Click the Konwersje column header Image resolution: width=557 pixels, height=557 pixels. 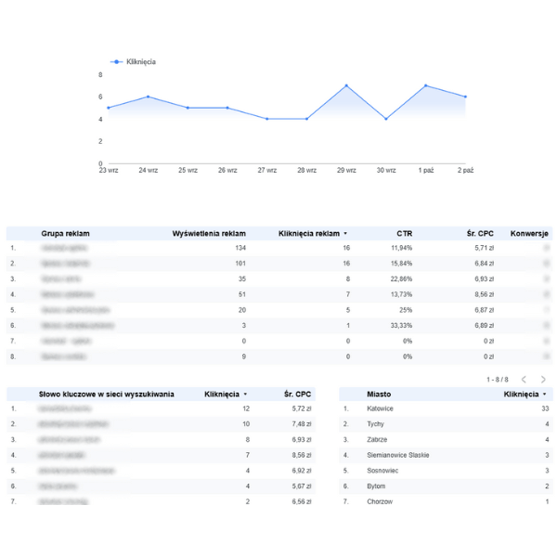click(529, 233)
